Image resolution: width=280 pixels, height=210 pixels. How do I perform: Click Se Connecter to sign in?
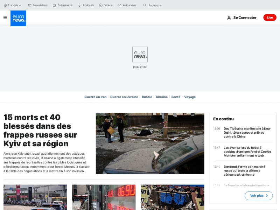[245, 18]
